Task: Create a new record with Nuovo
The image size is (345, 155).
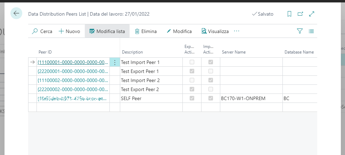Action: click(x=69, y=31)
